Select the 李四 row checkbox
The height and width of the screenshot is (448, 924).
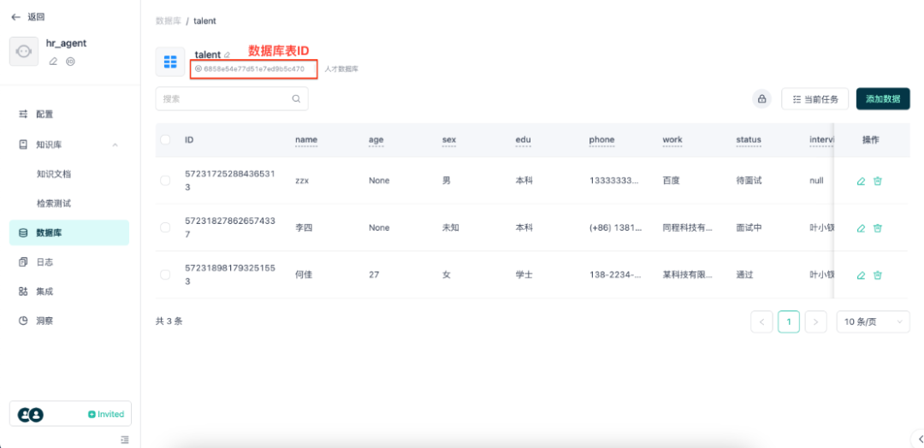click(x=166, y=227)
